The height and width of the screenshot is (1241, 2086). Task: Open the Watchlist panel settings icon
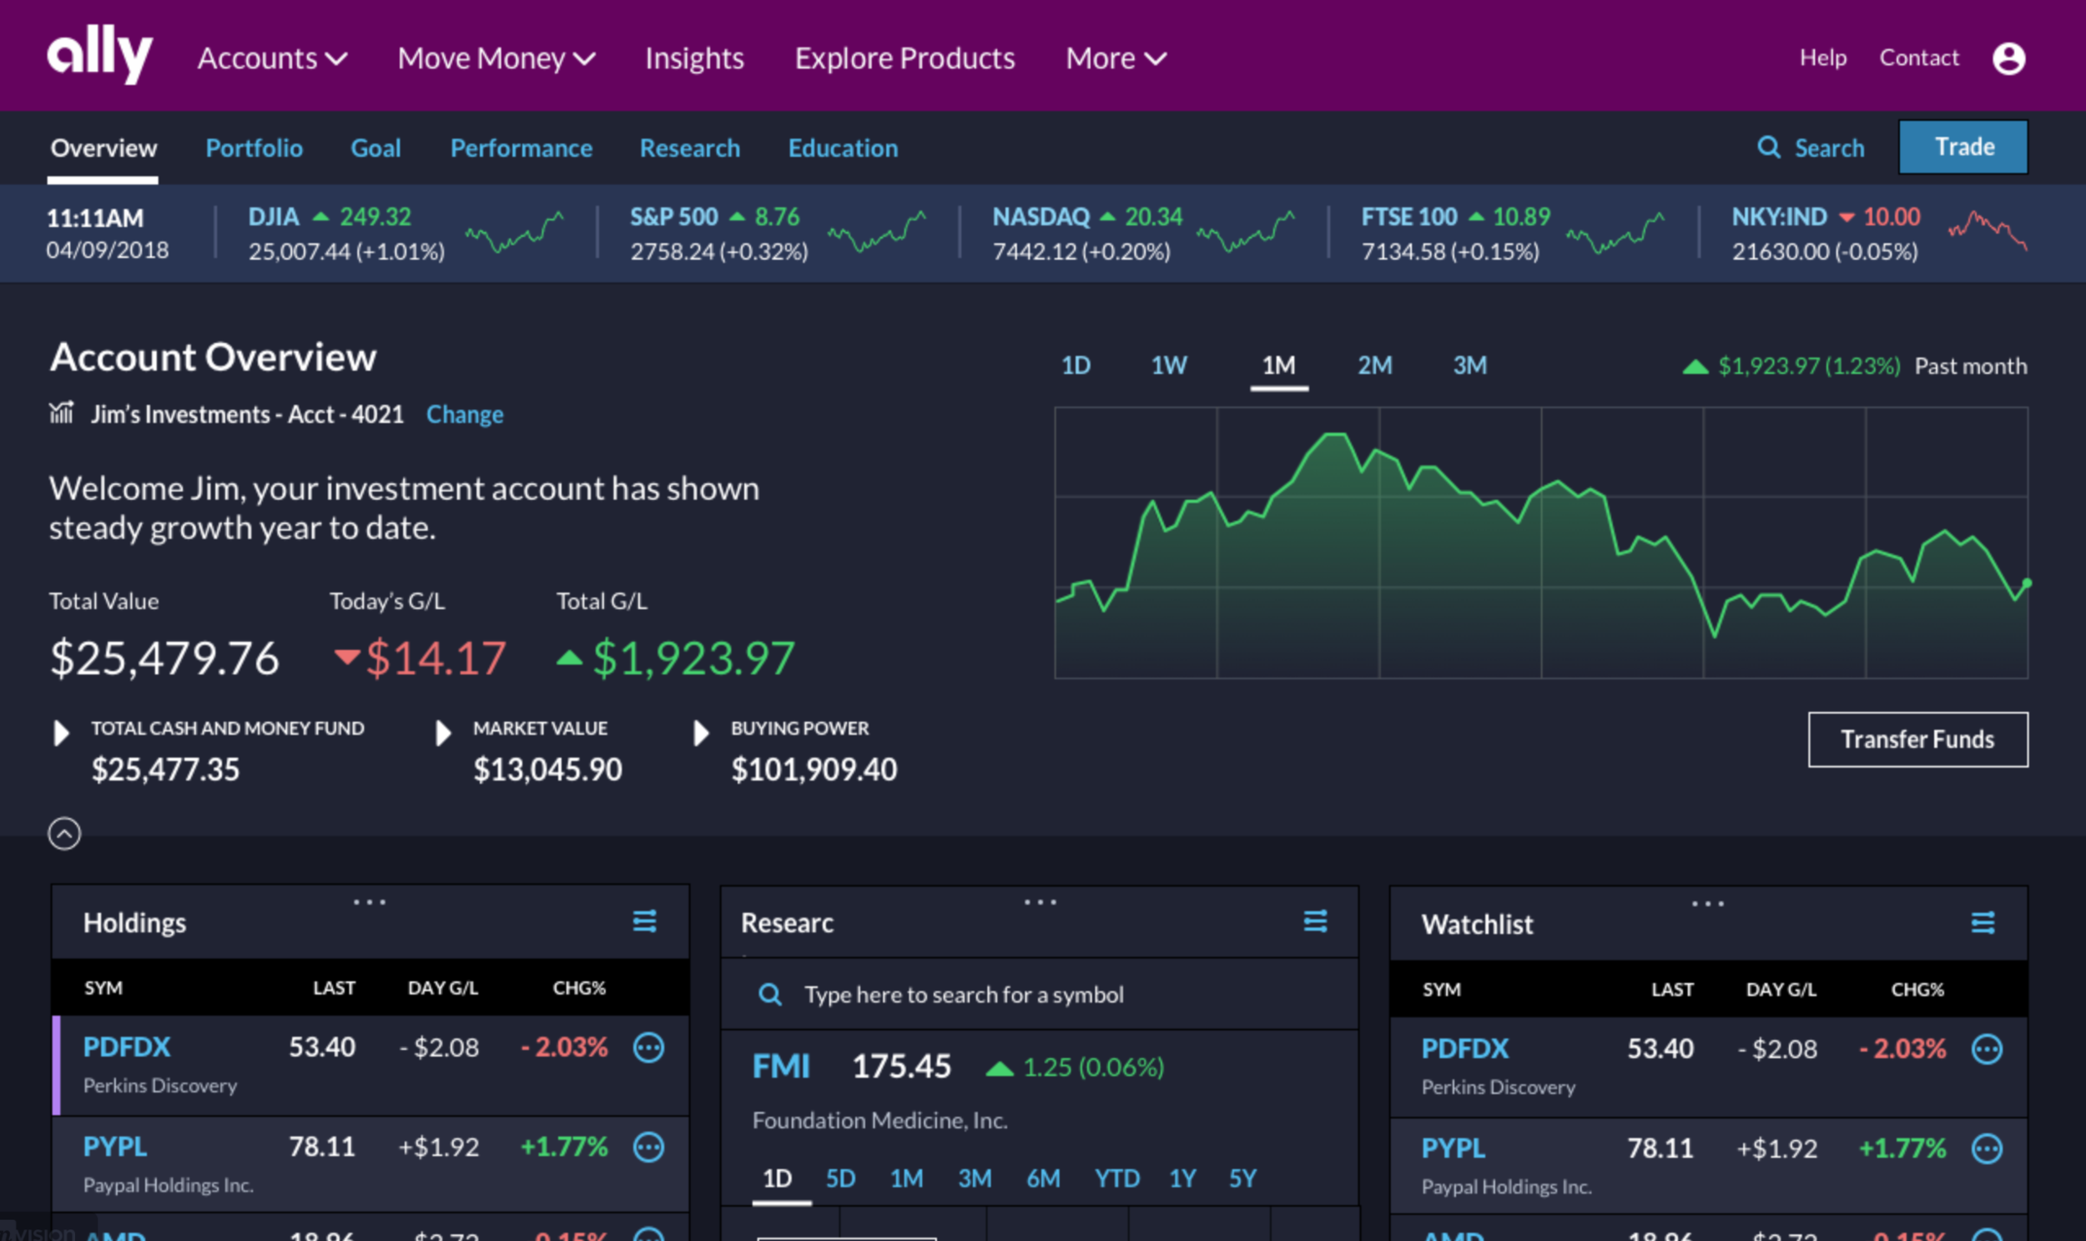tap(1983, 923)
